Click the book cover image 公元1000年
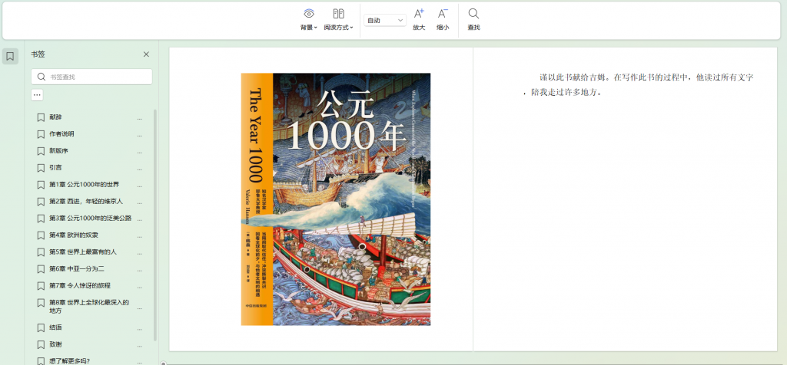 click(336, 199)
